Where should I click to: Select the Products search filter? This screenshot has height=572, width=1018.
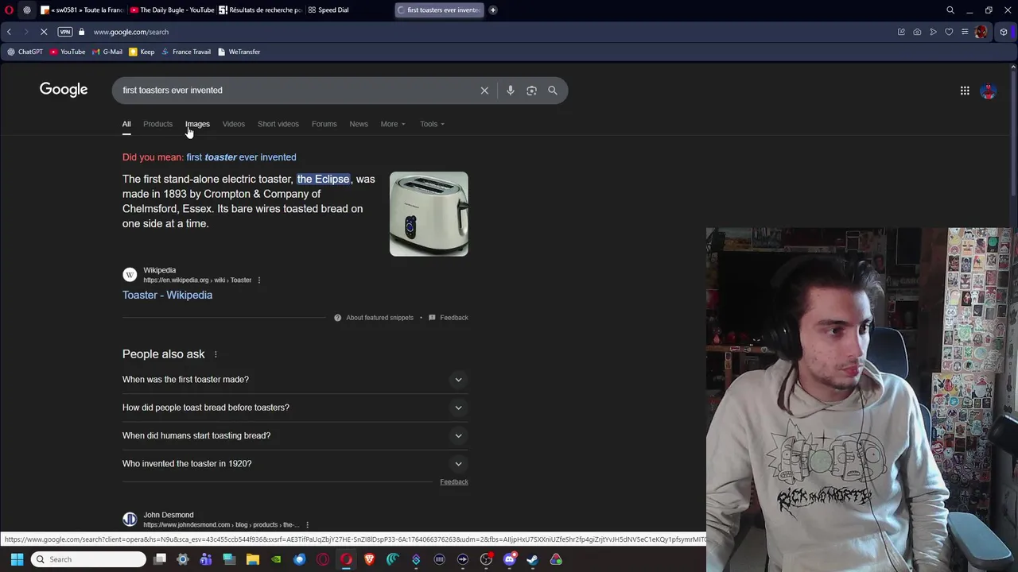[157, 124]
